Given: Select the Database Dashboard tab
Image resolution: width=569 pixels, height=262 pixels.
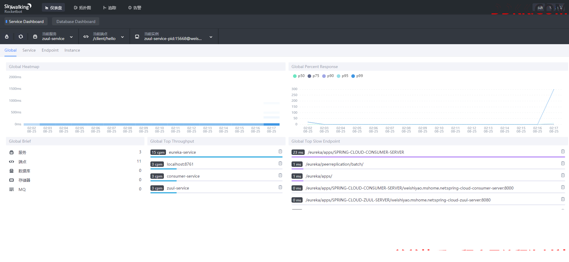Looking at the screenshot, I should [x=76, y=21].
